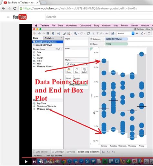
Task: Click the browser URL address bar
Action: (86, 8)
